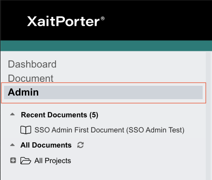Collapse the Recent Documents section arrow
The image size is (212, 180).
tap(12, 114)
